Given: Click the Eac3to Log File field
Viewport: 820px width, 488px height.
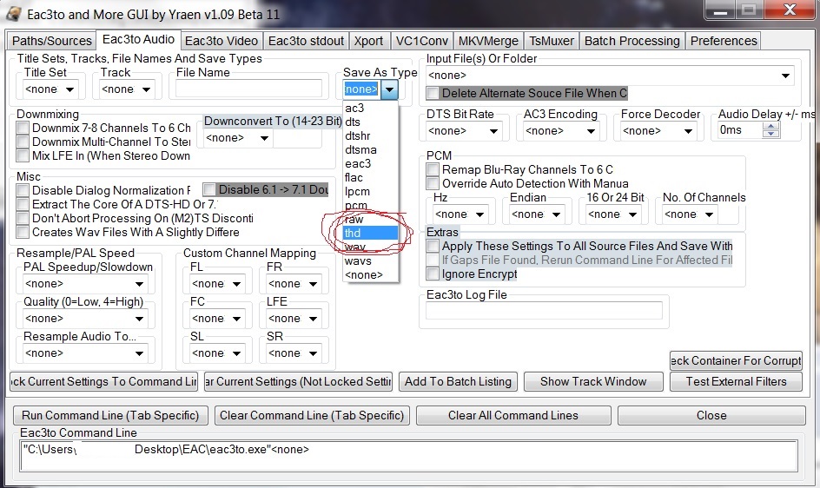Looking at the screenshot, I should (544, 311).
